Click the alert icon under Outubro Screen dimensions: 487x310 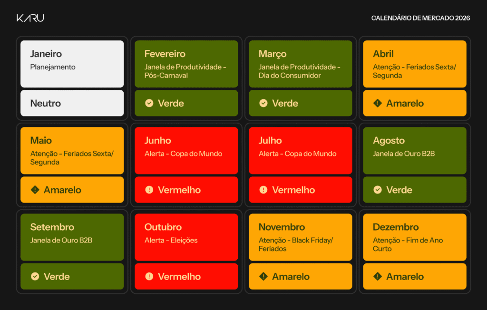tap(149, 276)
